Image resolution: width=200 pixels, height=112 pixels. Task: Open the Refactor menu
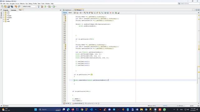point(22,3)
